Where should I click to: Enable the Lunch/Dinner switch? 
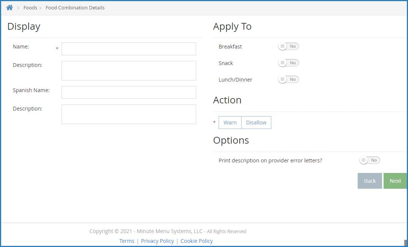(288, 79)
